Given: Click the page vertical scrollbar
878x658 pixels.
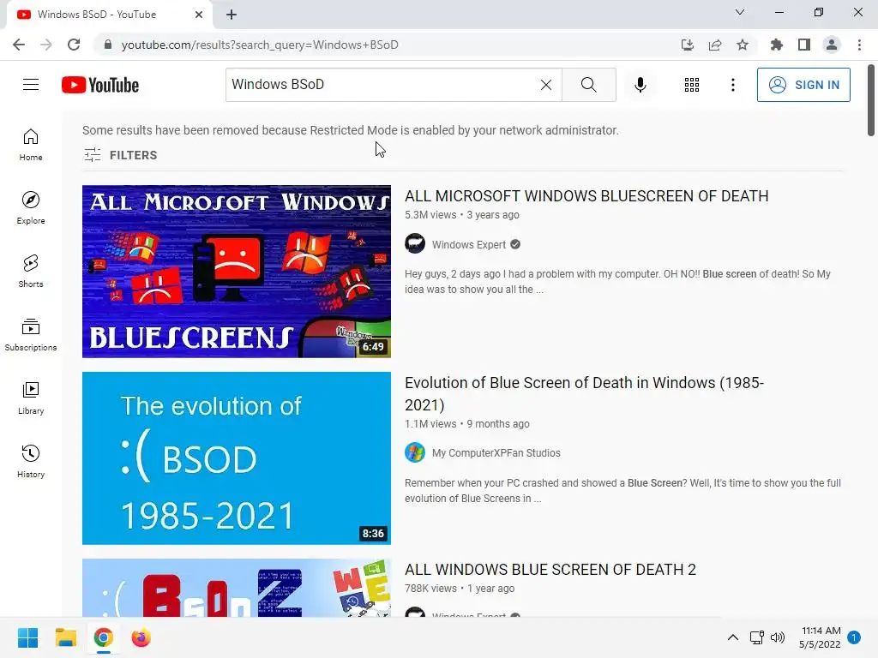Looking at the screenshot, I should tap(871, 101).
